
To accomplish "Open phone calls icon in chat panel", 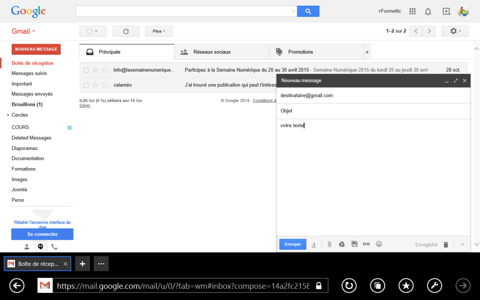I will point(54,247).
